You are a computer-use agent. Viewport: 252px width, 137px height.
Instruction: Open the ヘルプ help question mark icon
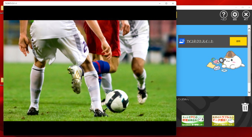[x=223, y=14]
